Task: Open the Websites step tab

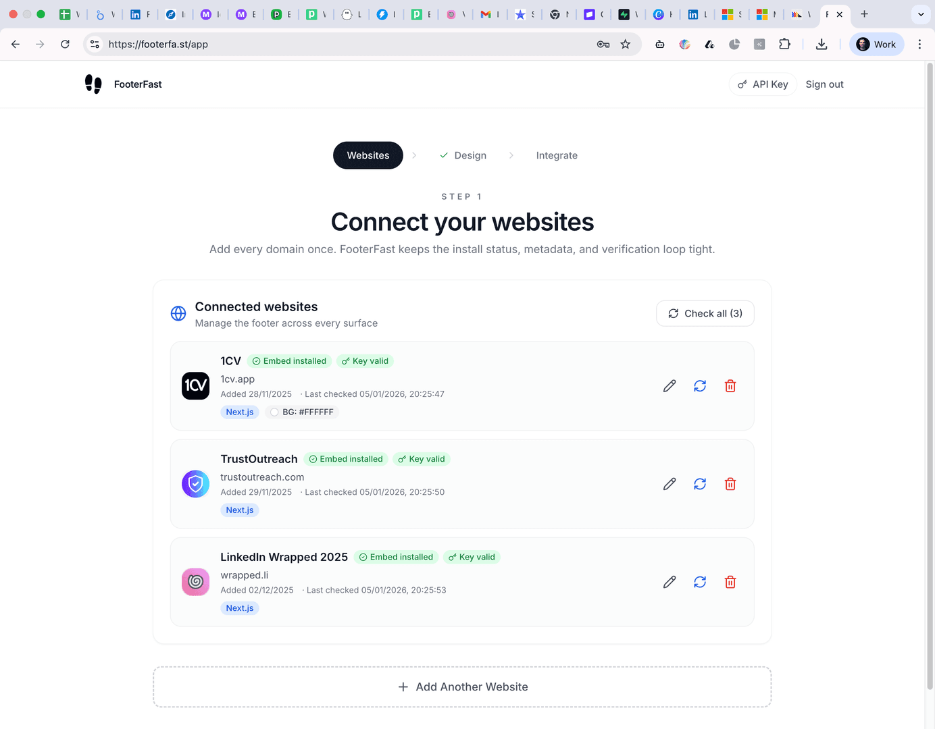Action: point(368,155)
